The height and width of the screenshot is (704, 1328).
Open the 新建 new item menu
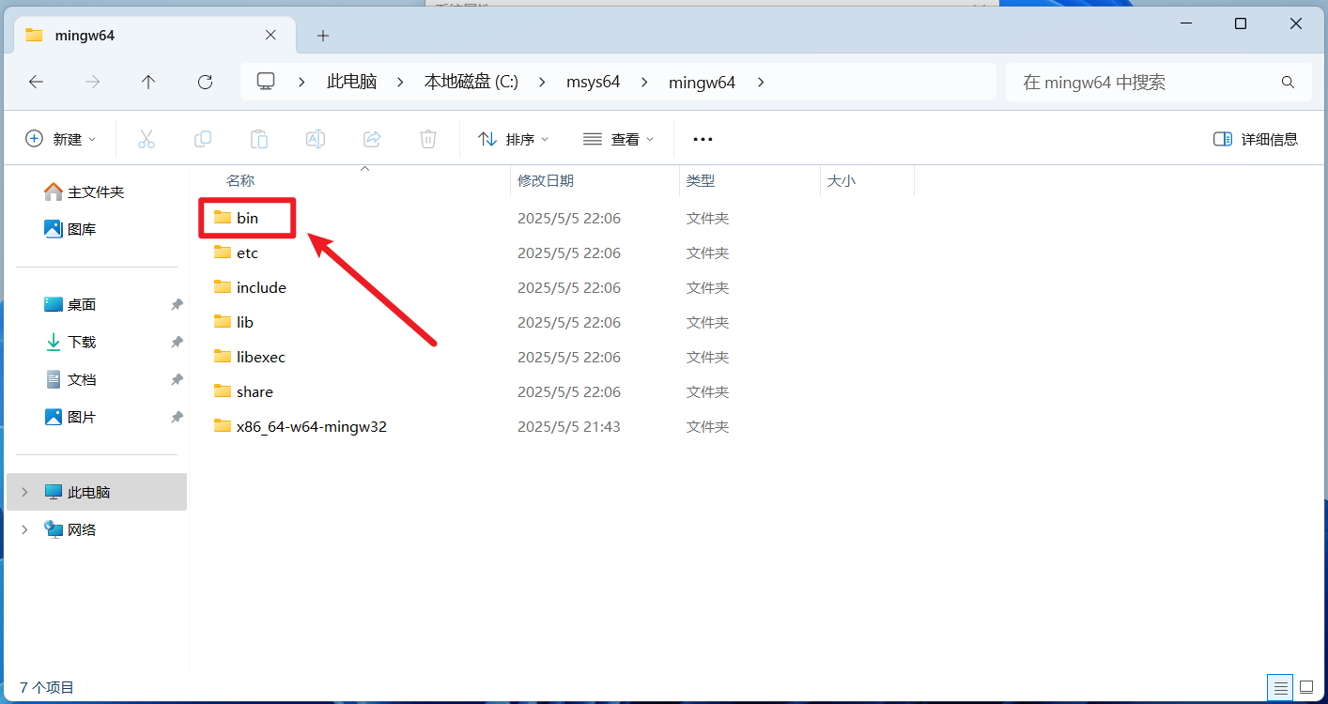61,139
